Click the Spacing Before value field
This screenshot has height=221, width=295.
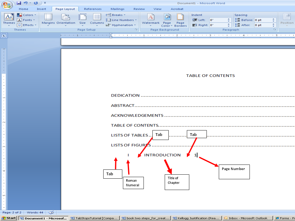pos(263,20)
